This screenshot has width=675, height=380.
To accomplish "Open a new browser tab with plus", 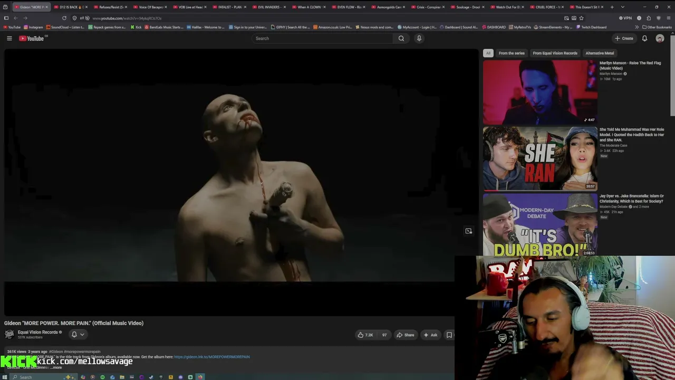I will point(612,7).
